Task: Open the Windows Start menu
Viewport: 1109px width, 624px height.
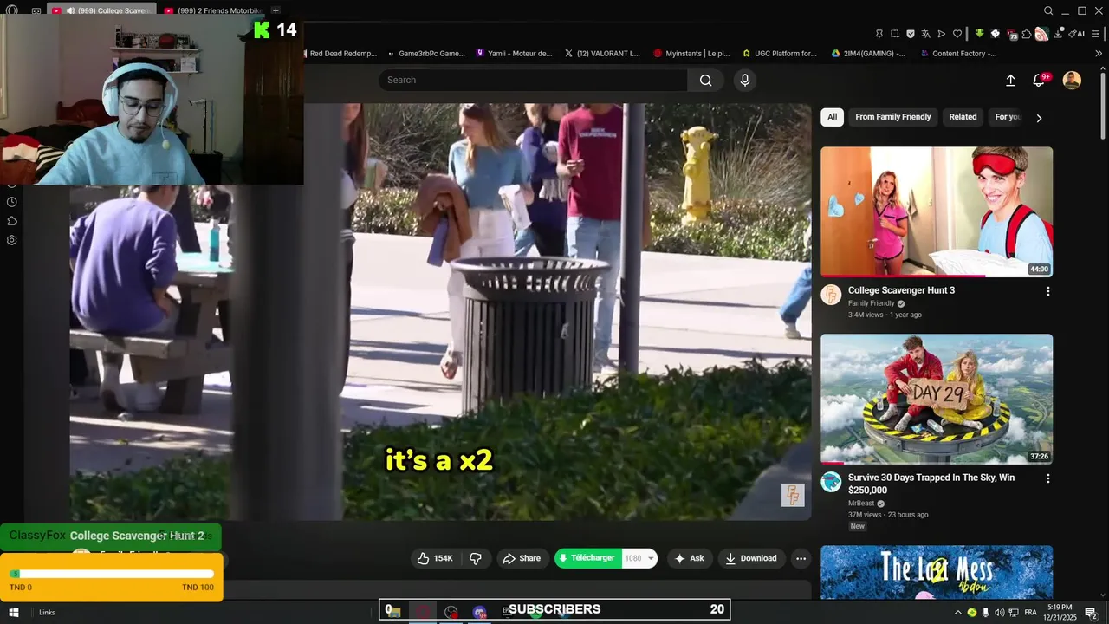Action: click(13, 612)
